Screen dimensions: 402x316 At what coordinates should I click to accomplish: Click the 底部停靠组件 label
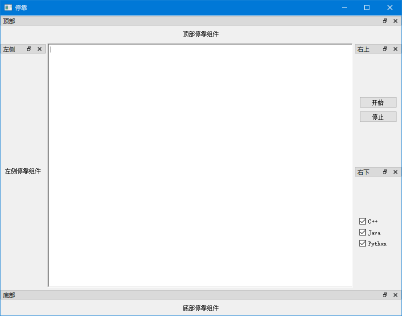click(x=200, y=308)
